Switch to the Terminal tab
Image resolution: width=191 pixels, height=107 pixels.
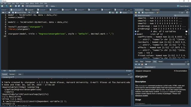click(x=12, y=74)
